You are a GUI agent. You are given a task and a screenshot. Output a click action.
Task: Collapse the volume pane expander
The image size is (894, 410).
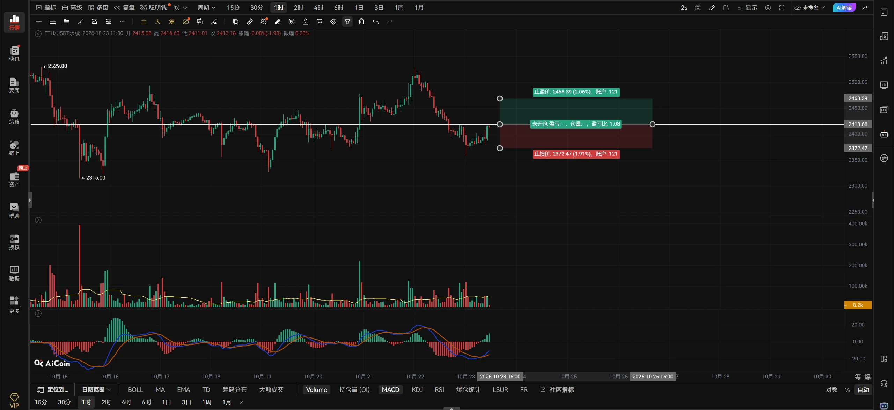pos(38,220)
